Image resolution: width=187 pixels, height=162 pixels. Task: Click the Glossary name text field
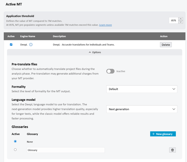point(66,150)
